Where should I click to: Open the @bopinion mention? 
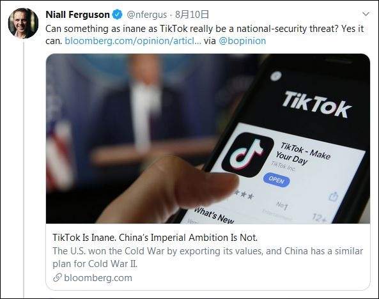(x=242, y=41)
